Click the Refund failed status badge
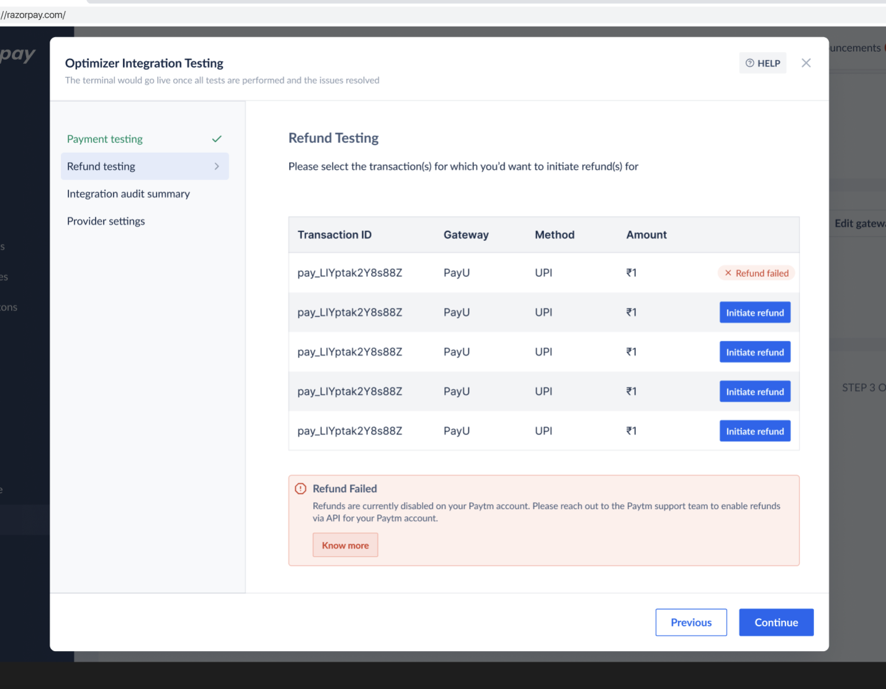 pyautogui.click(x=756, y=273)
